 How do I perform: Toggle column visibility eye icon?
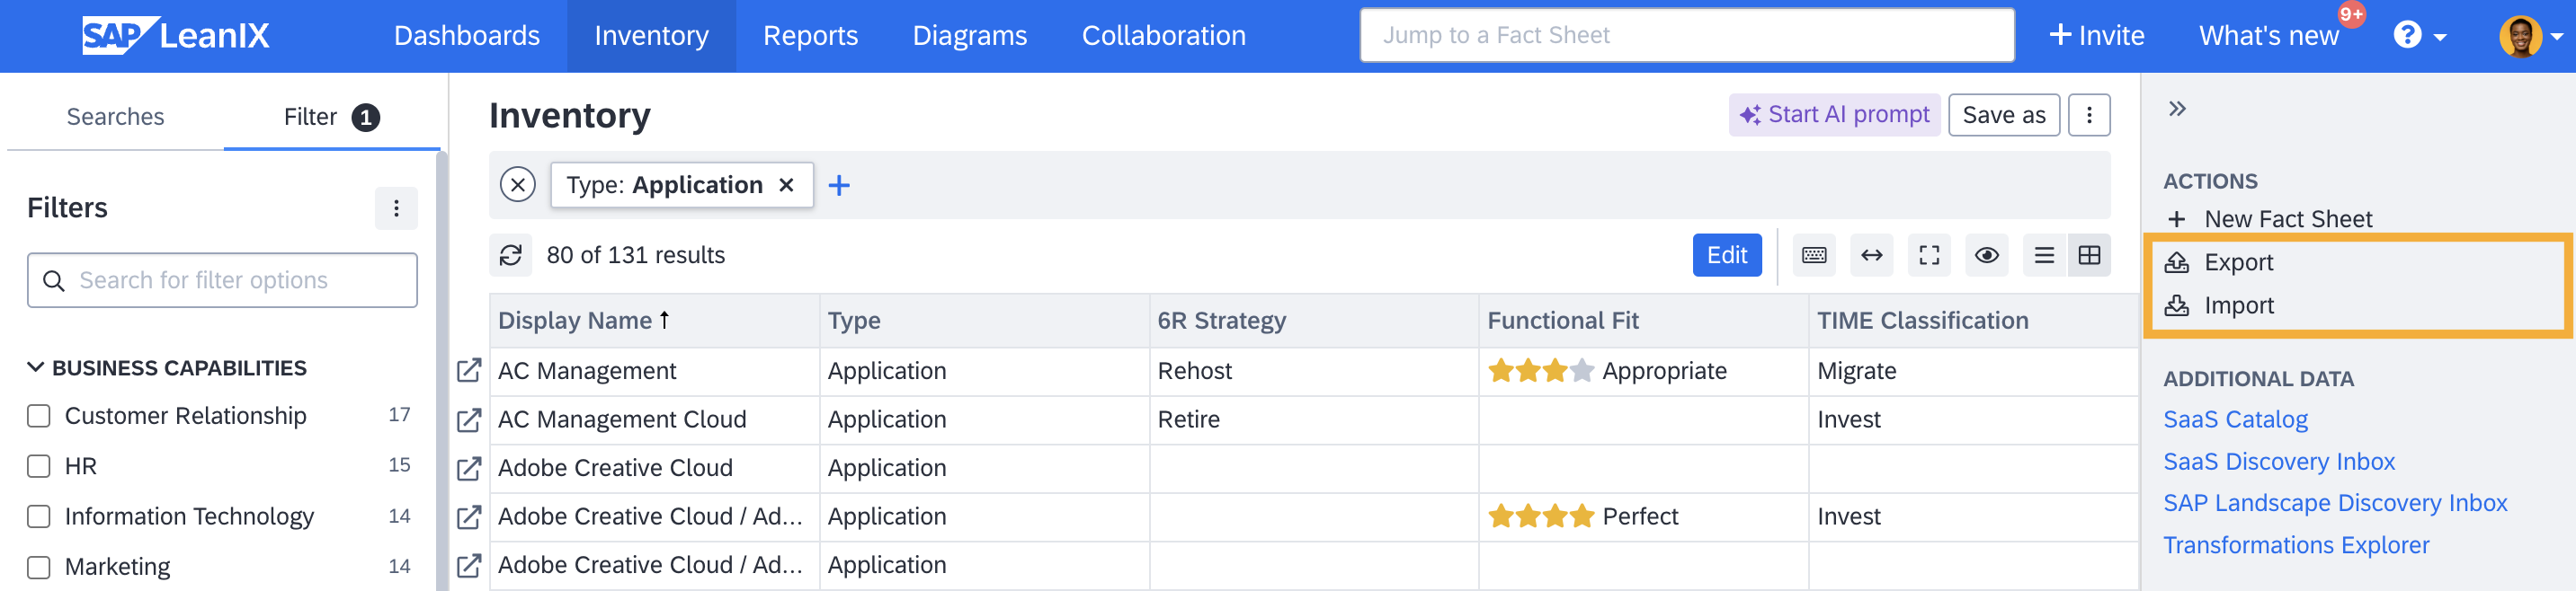click(x=1986, y=256)
